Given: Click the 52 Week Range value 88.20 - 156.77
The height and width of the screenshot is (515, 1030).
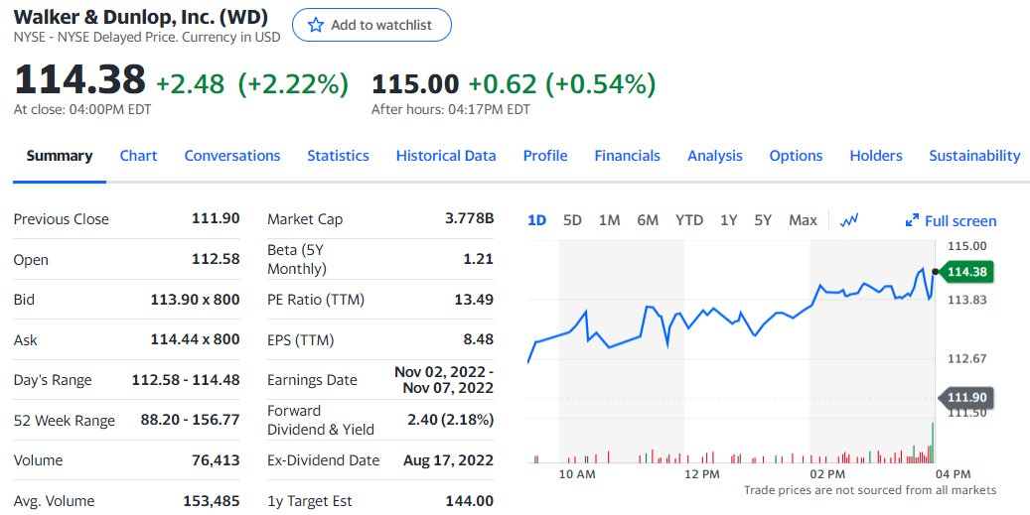Looking at the screenshot, I should tap(190, 419).
